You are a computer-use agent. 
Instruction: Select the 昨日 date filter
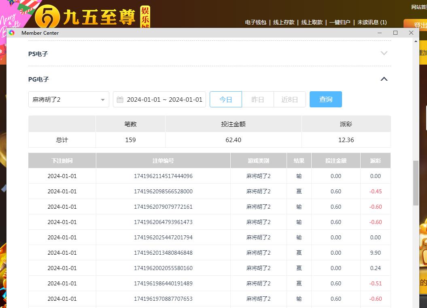(257, 100)
